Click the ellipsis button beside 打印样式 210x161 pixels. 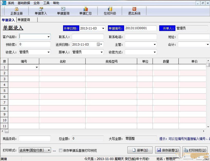tap(54, 151)
